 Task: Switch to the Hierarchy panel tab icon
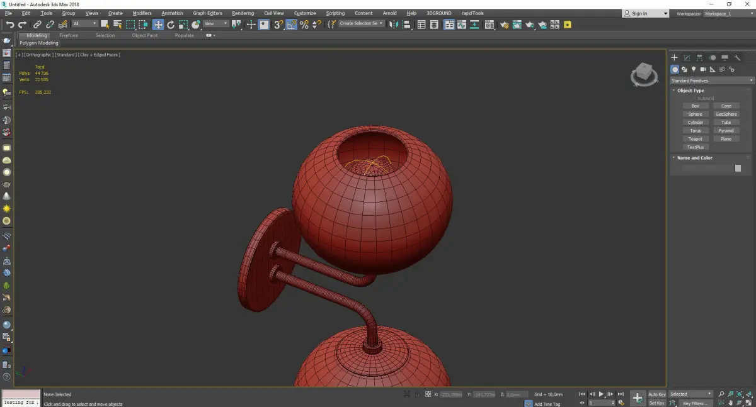(x=699, y=58)
